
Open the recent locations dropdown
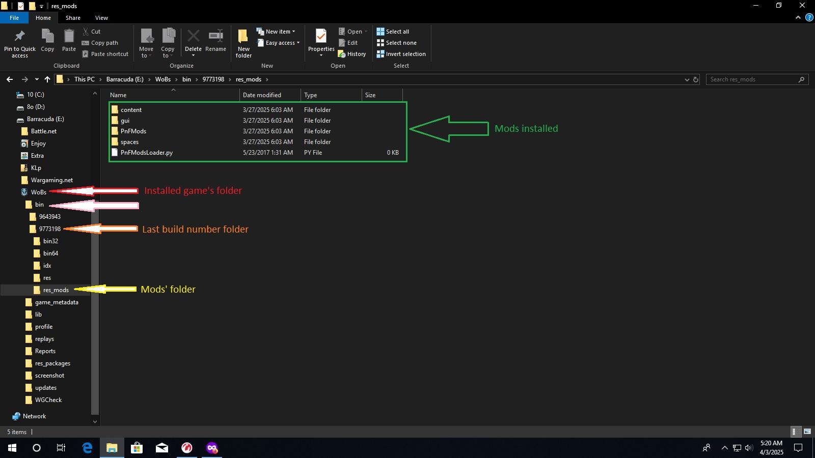pos(37,79)
